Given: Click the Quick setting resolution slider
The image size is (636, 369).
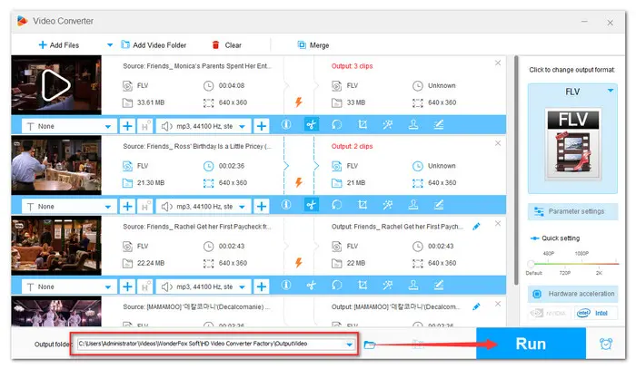Looking at the screenshot, I should click(x=572, y=263).
